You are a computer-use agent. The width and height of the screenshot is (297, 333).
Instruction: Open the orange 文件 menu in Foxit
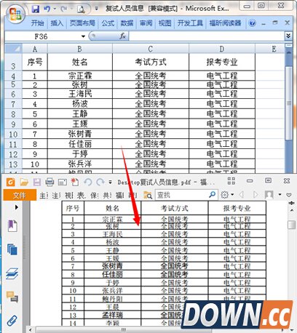tap(20, 195)
